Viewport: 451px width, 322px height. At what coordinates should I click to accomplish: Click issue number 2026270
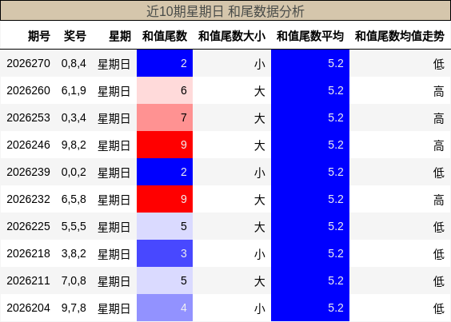(x=28, y=63)
